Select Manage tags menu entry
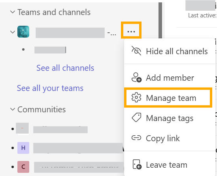 [x=170, y=118]
